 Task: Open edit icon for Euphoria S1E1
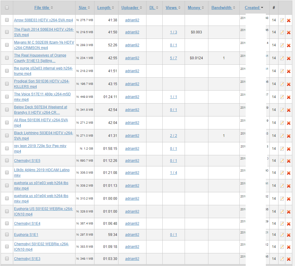click(x=282, y=235)
